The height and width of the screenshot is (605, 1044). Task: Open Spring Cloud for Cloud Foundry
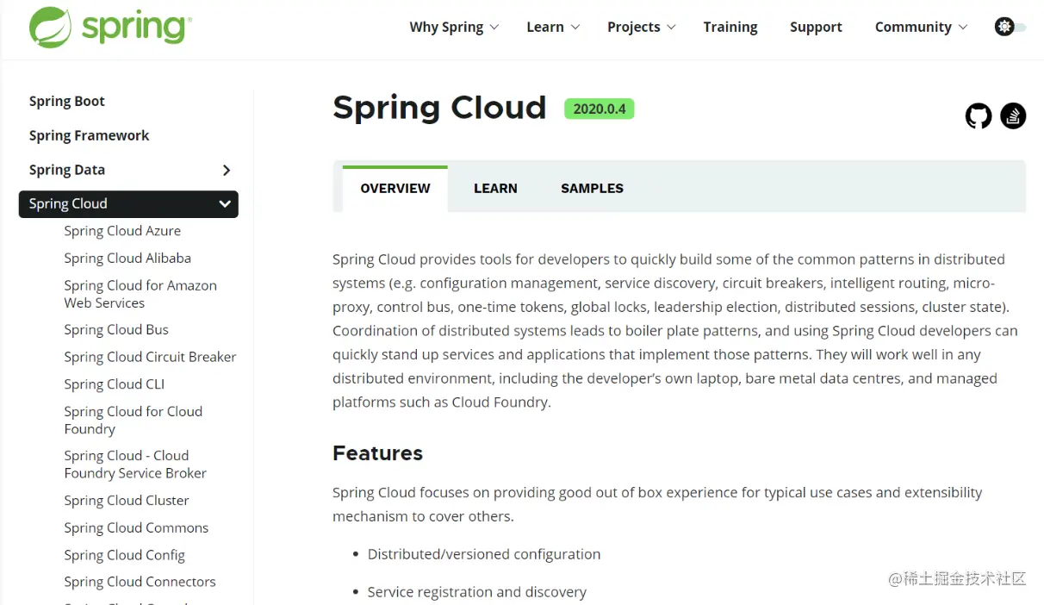pyautogui.click(x=134, y=420)
